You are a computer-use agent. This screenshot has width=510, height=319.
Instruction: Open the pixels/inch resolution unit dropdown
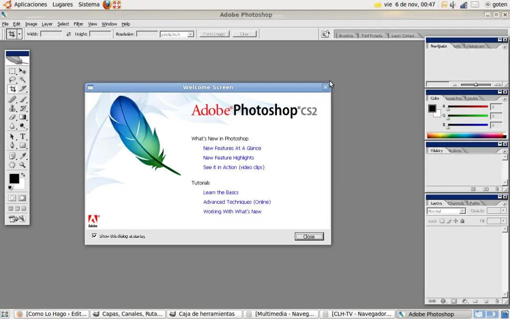tap(191, 34)
